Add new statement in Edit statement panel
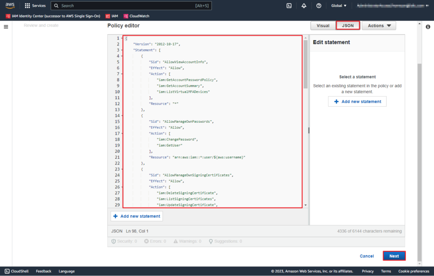The height and width of the screenshot is (276, 434). [x=357, y=102]
